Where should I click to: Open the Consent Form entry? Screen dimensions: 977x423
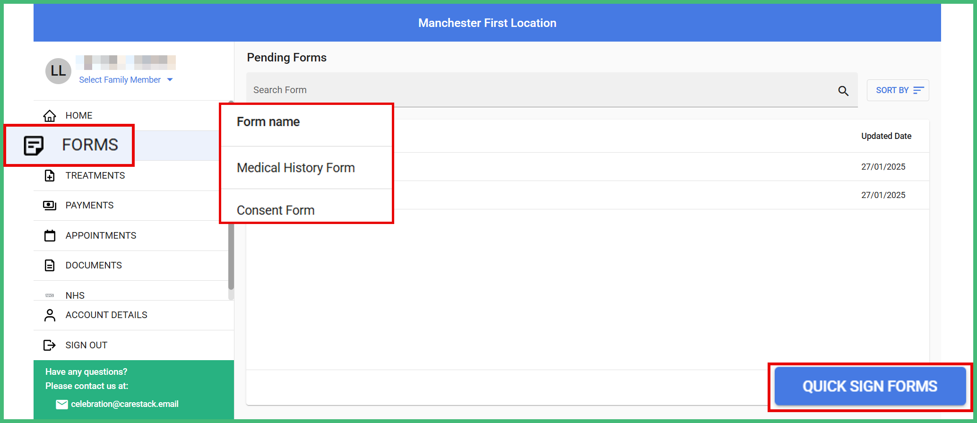[x=276, y=210]
